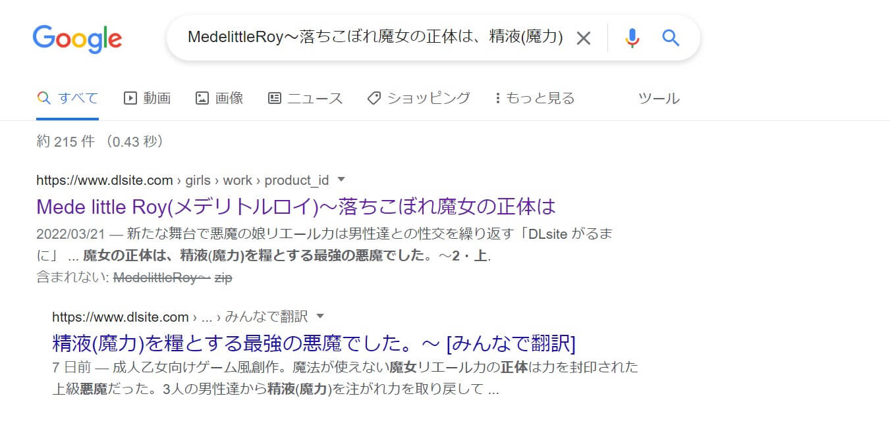Expand the もっと見る menu
Screen dimensions: 890x421
[x=534, y=99]
